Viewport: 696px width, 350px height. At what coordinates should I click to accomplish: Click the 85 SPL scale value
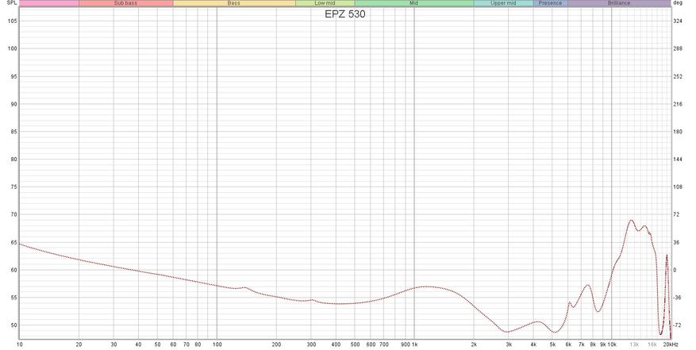pyautogui.click(x=13, y=132)
